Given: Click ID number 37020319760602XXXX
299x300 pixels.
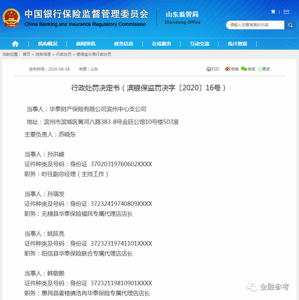Looking at the screenshot, I should pos(121,164).
